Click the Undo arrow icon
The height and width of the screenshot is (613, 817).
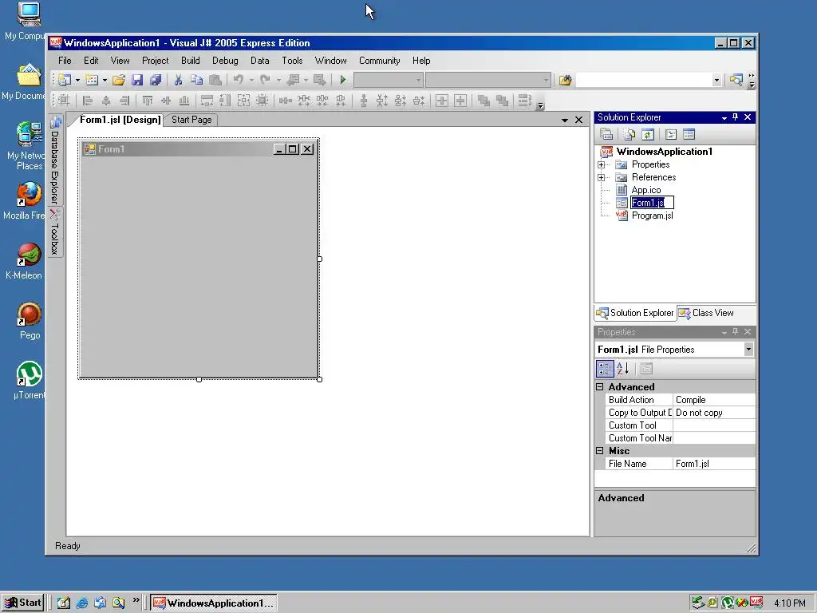click(x=238, y=80)
